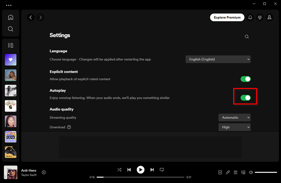
Task: Click the Download help question mark icon
Action: pos(69,127)
